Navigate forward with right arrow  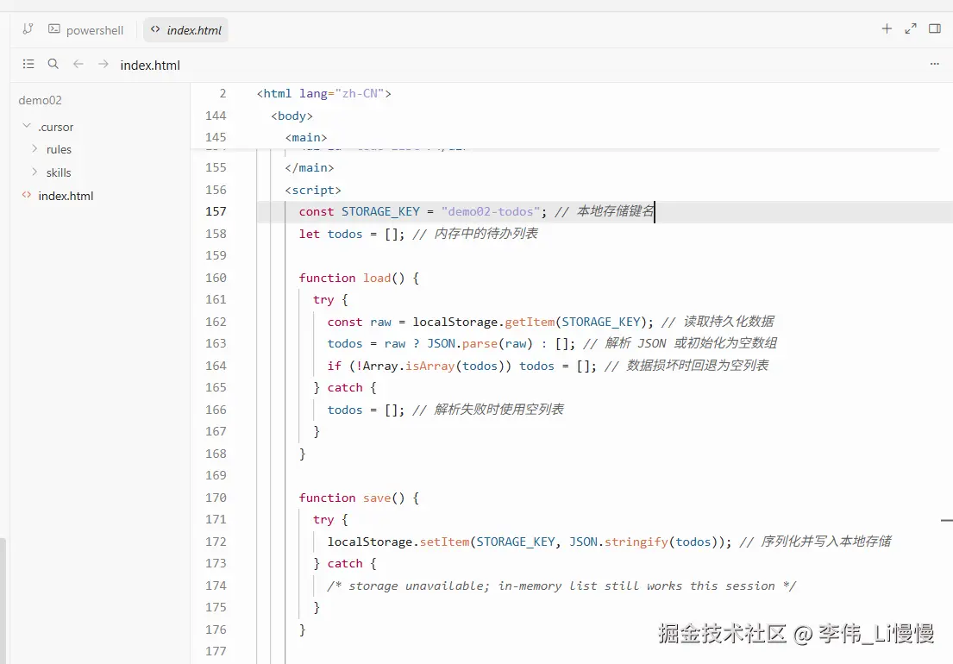tap(103, 64)
